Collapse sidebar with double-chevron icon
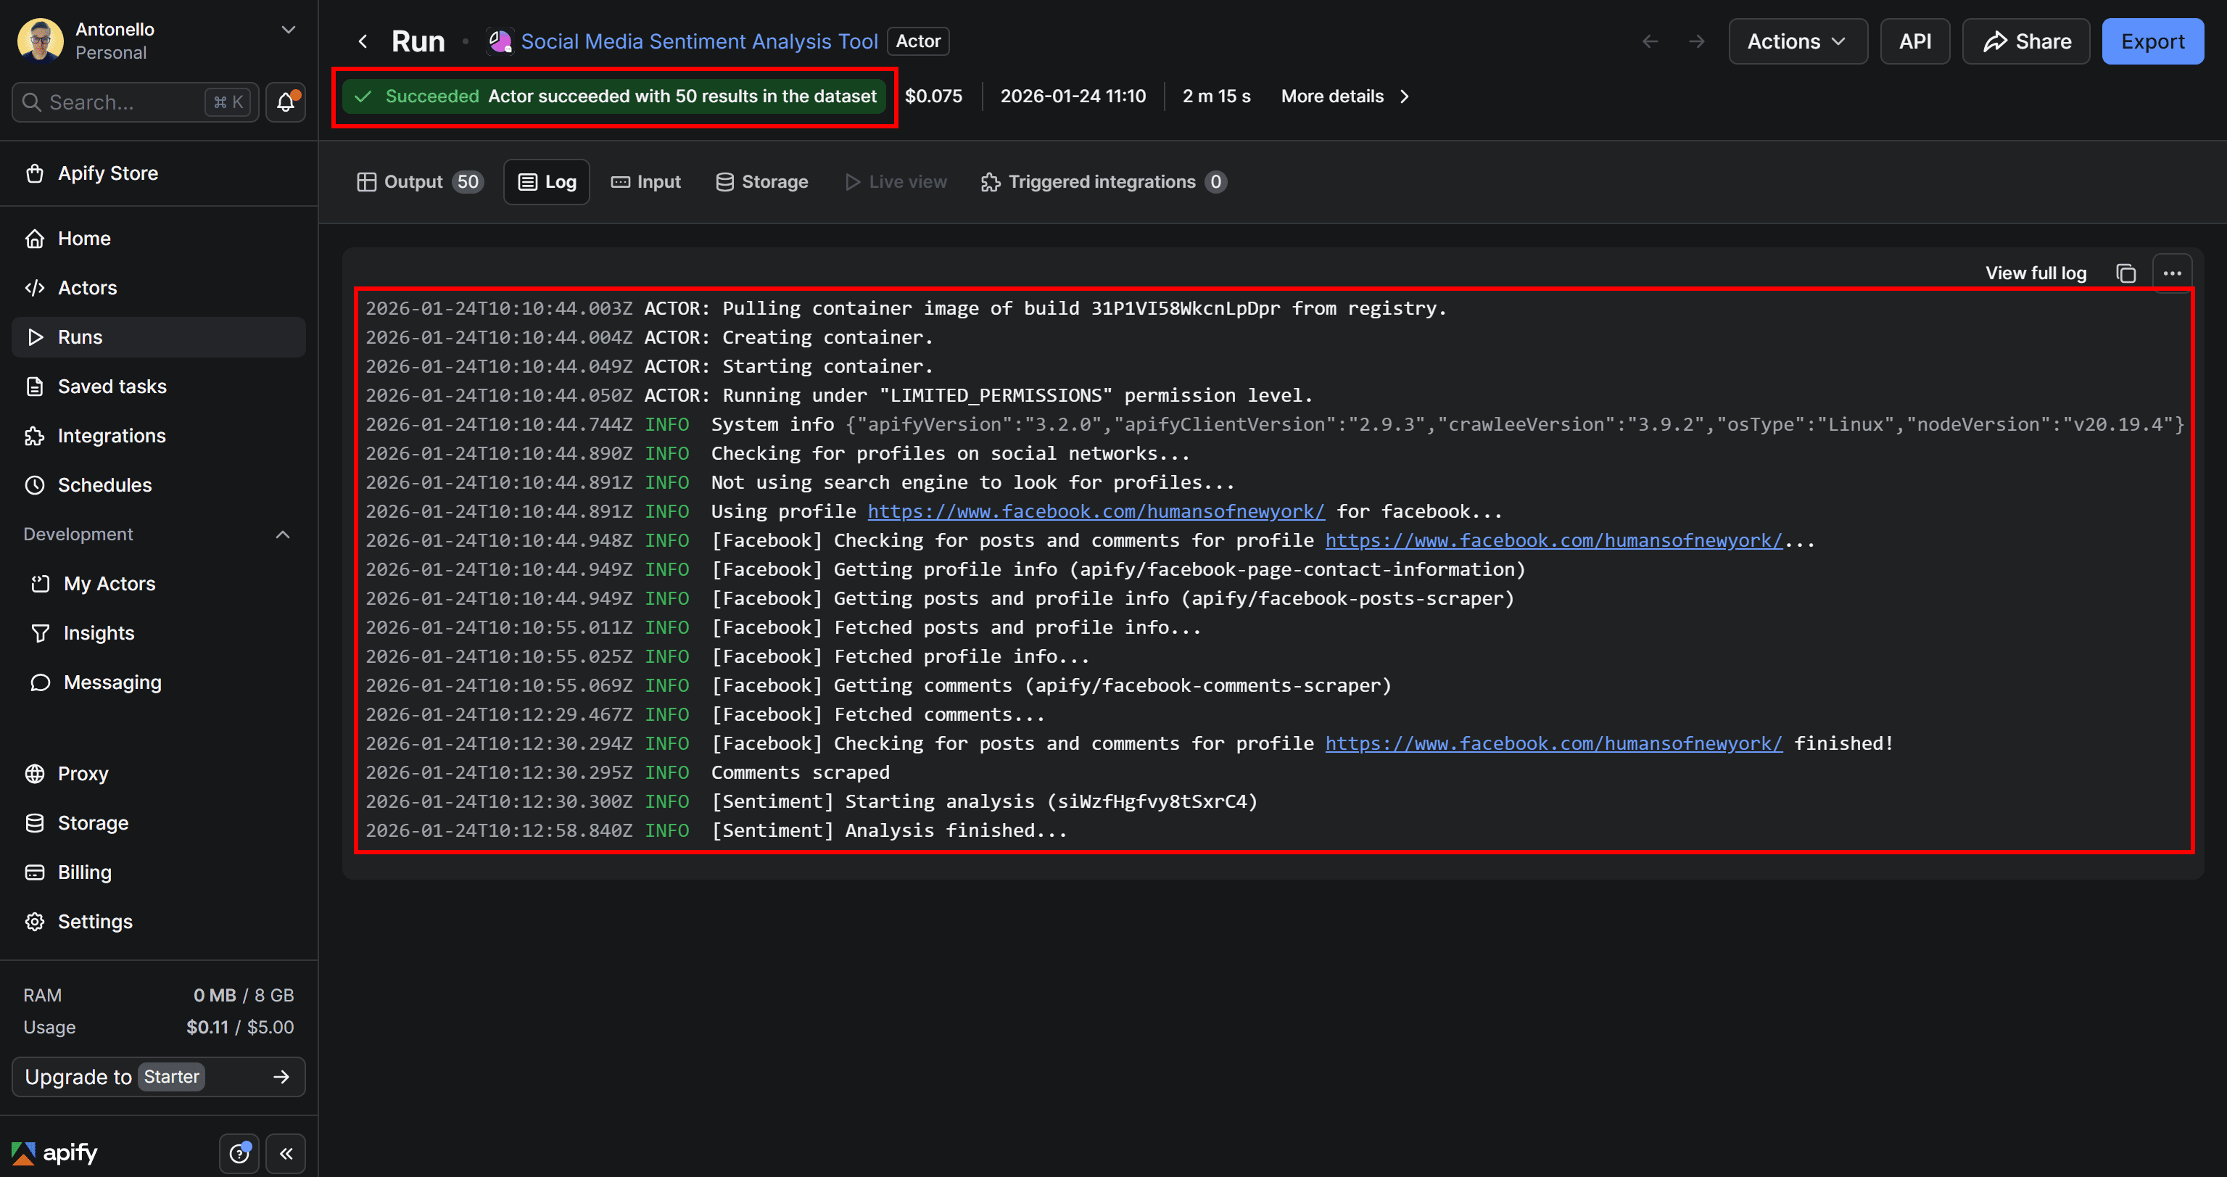Screen dimensions: 2227x1177 (x=286, y=1153)
